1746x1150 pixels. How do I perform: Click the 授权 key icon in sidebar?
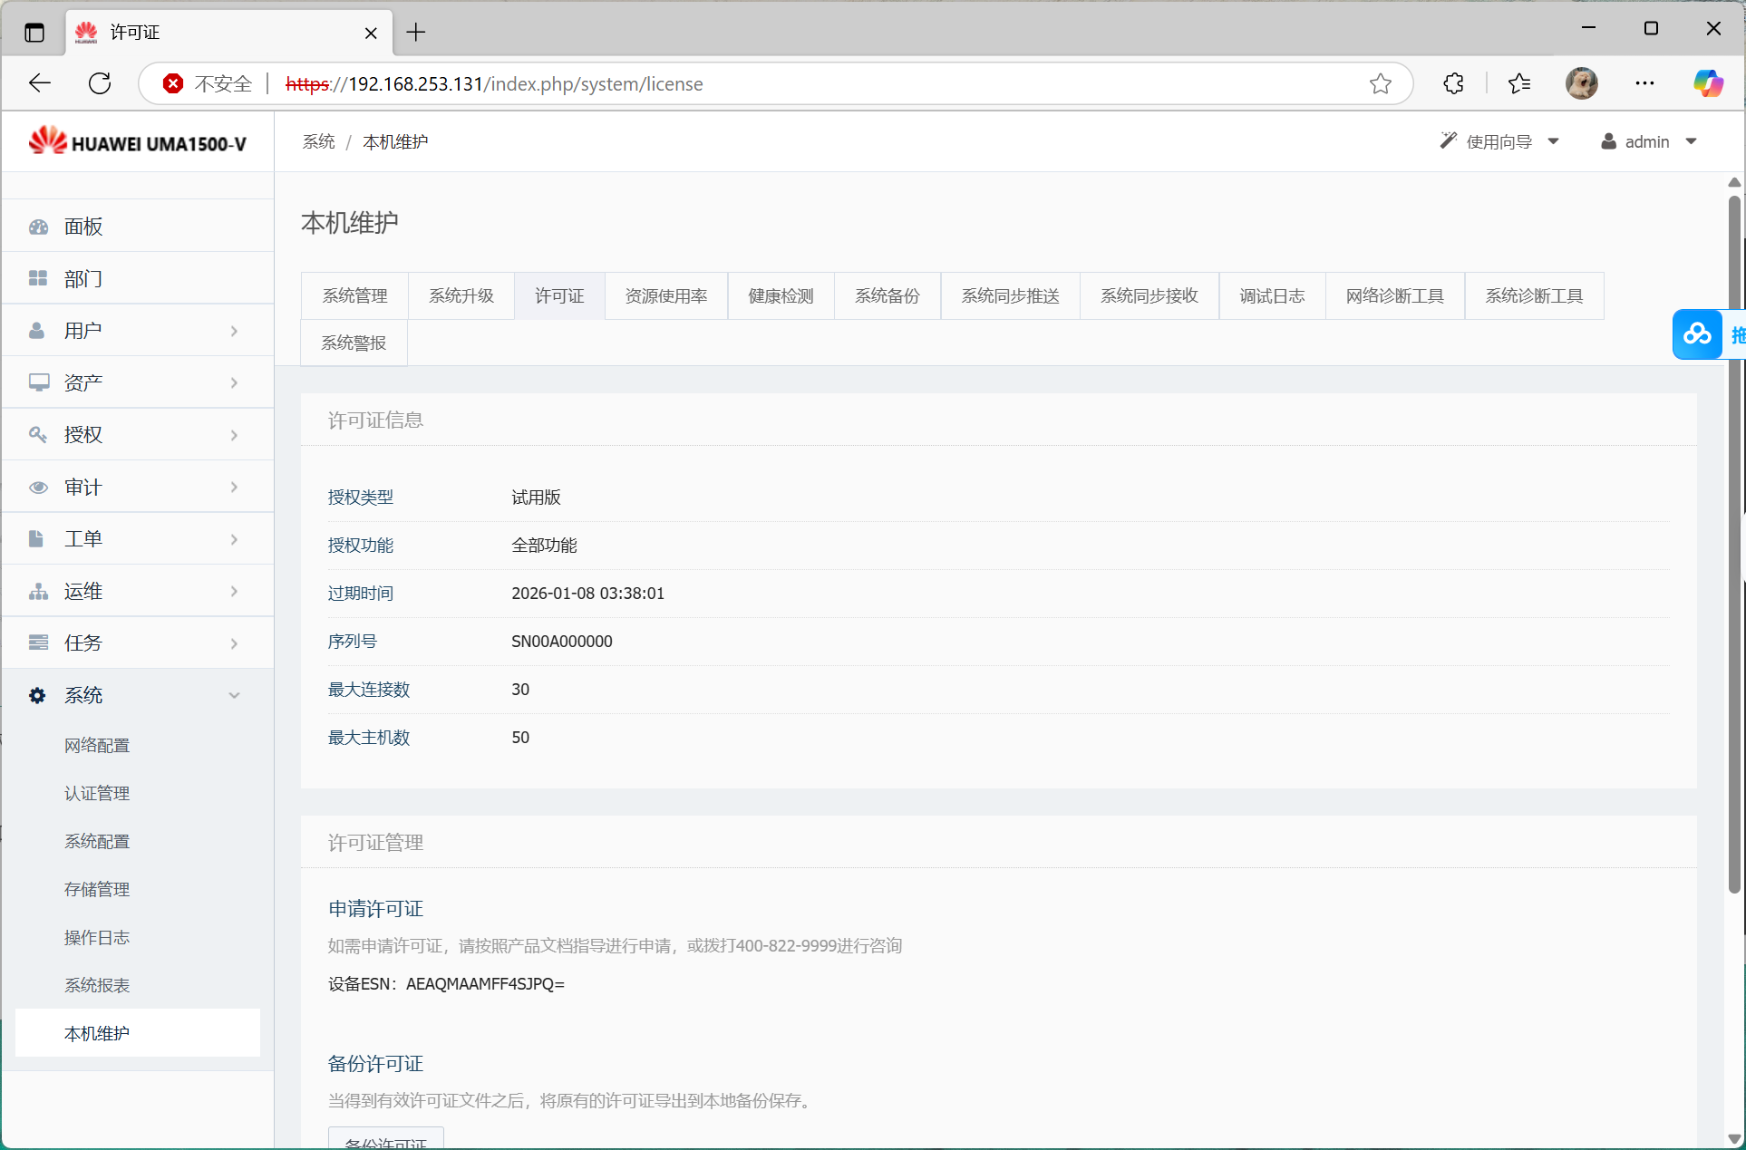38,435
